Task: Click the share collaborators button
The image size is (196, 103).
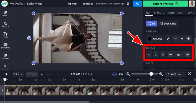Action: tap(137, 4)
